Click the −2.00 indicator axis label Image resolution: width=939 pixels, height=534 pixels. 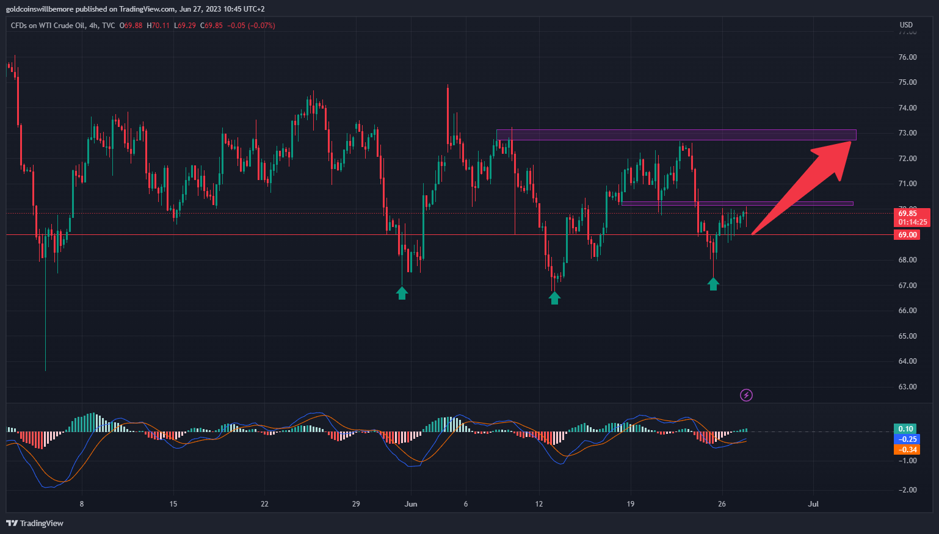907,490
